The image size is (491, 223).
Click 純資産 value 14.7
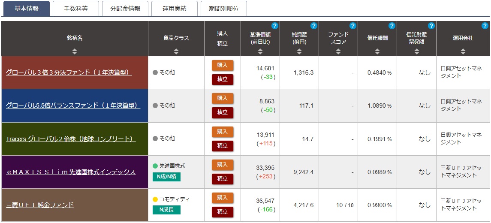[x=308, y=139]
